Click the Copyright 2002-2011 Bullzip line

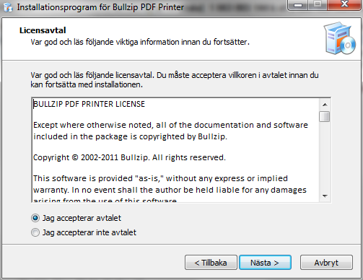tap(129, 157)
